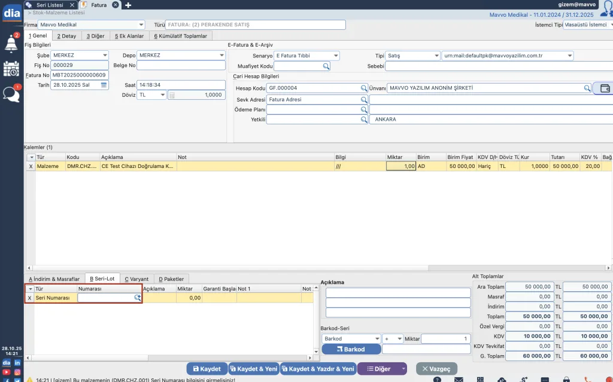Click the Vazgeç cancel button
Screen dimensions: 613x382
[436, 369]
